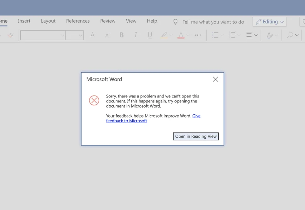The width and height of the screenshot is (305, 210).
Task: Click the comments icon at ribbon's right edge
Action: click(303, 22)
